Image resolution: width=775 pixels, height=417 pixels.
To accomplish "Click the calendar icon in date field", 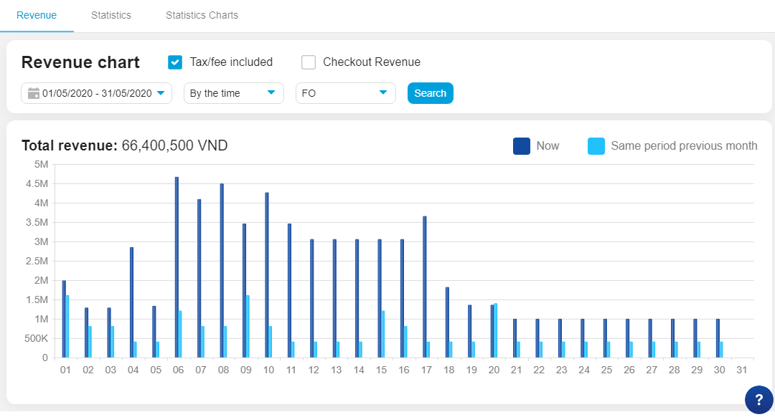I will point(33,93).
